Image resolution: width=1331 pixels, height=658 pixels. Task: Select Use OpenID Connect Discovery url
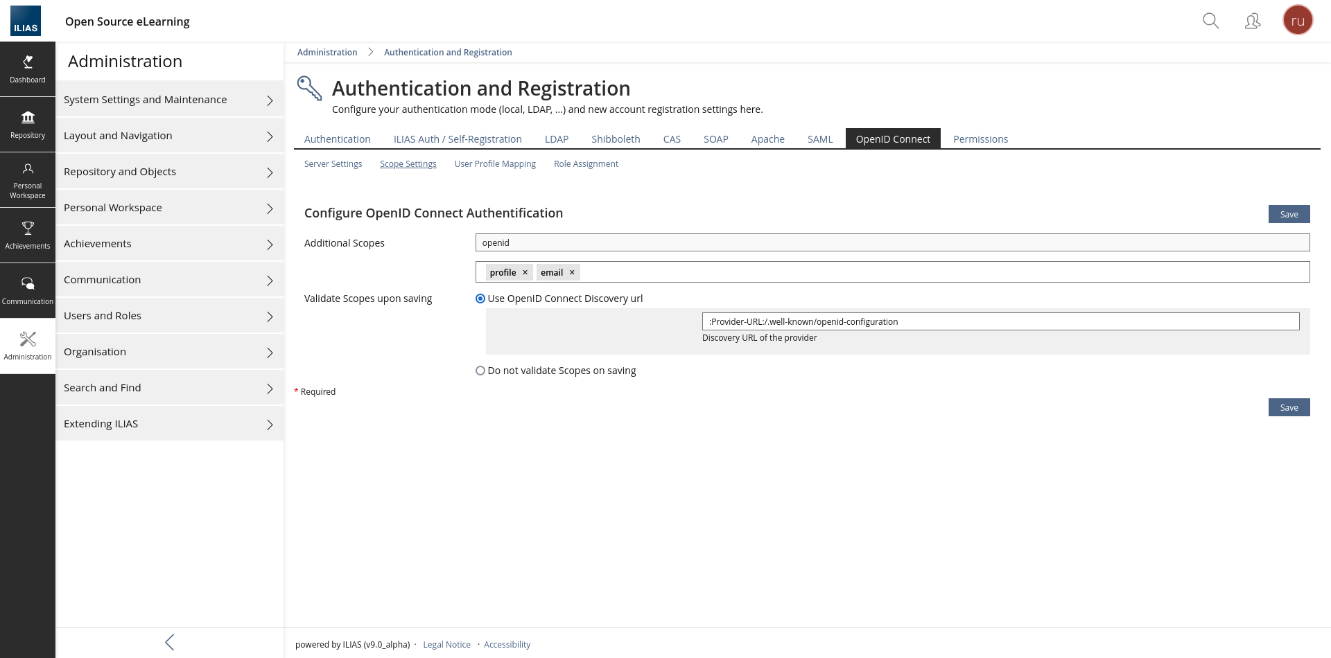pos(480,299)
